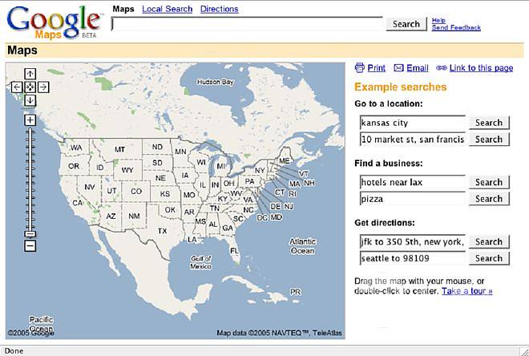The height and width of the screenshot is (356, 529).
Task: Click the DC label on the map
Action: click(262, 218)
